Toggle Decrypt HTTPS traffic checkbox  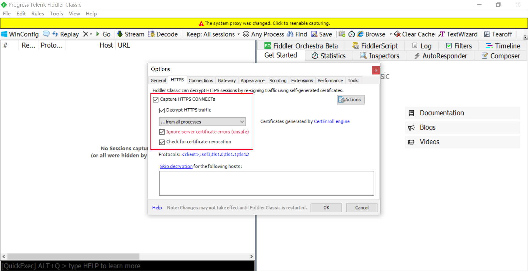(x=162, y=110)
